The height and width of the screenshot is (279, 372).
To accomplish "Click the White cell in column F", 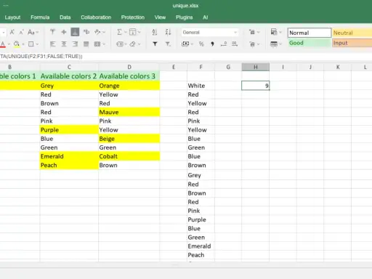I will (x=201, y=86).
